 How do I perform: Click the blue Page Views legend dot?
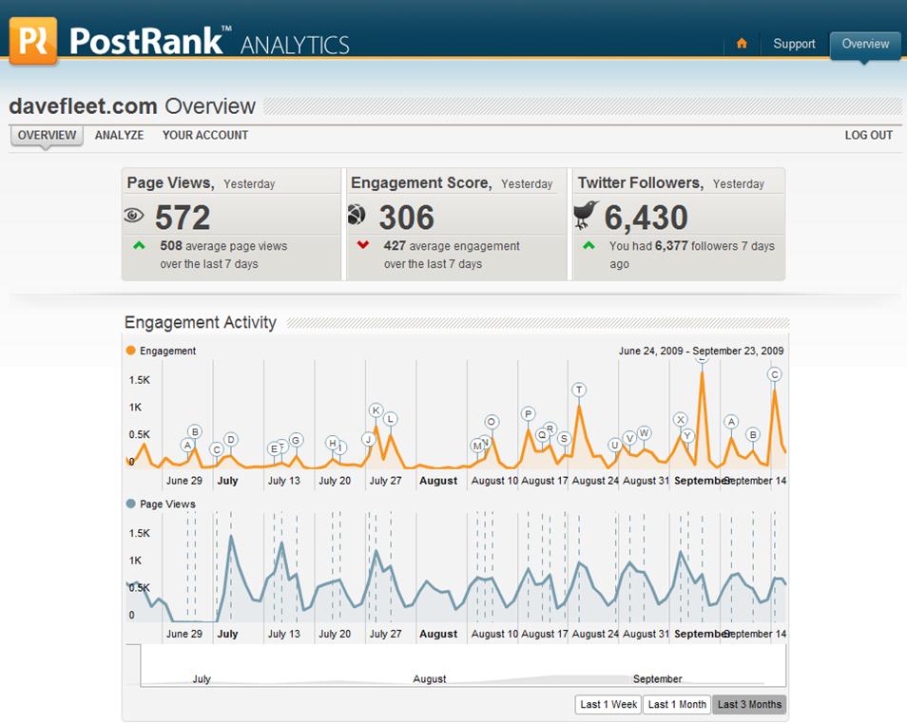131,504
